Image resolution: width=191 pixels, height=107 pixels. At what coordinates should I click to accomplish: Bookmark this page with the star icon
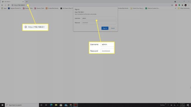(172, 5)
